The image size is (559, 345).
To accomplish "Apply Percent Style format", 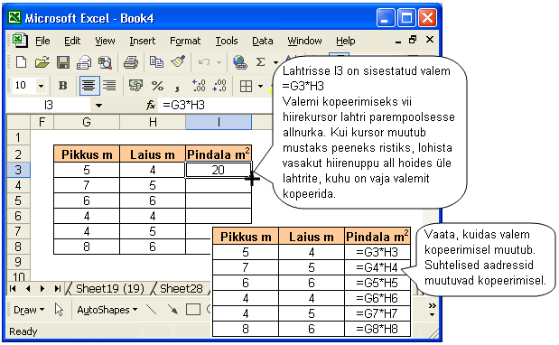I will point(157,86).
